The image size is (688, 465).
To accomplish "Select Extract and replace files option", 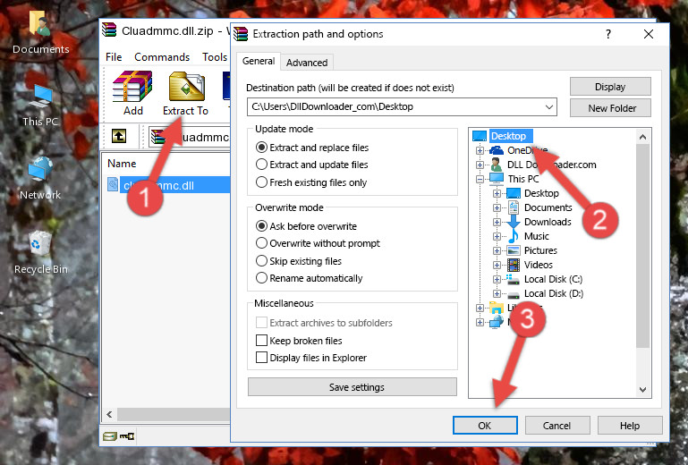I will pyautogui.click(x=312, y=148).
